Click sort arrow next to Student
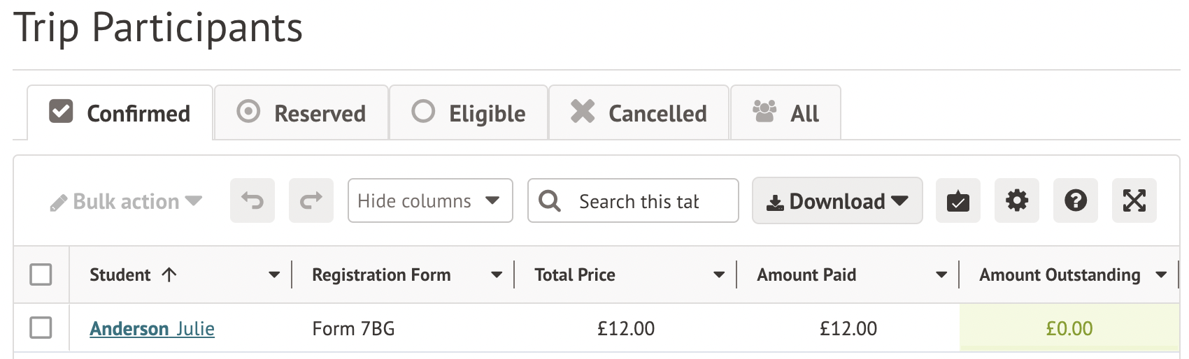The height and width of the screenshot is (359, 1189). (169, 275)
